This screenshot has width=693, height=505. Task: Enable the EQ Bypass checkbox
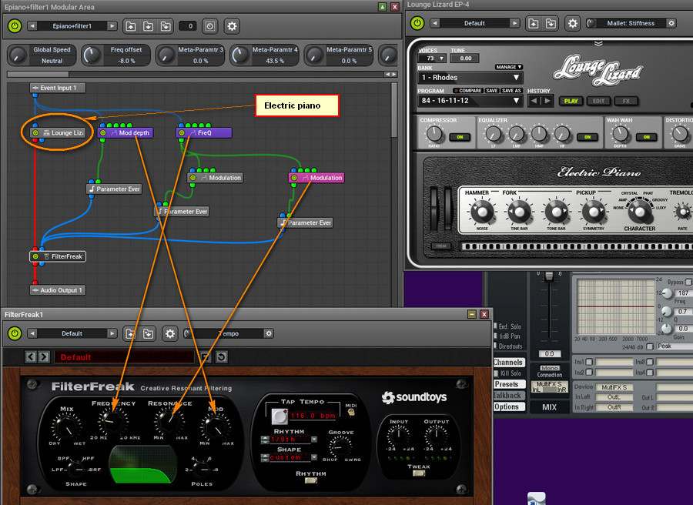point(688,282)
